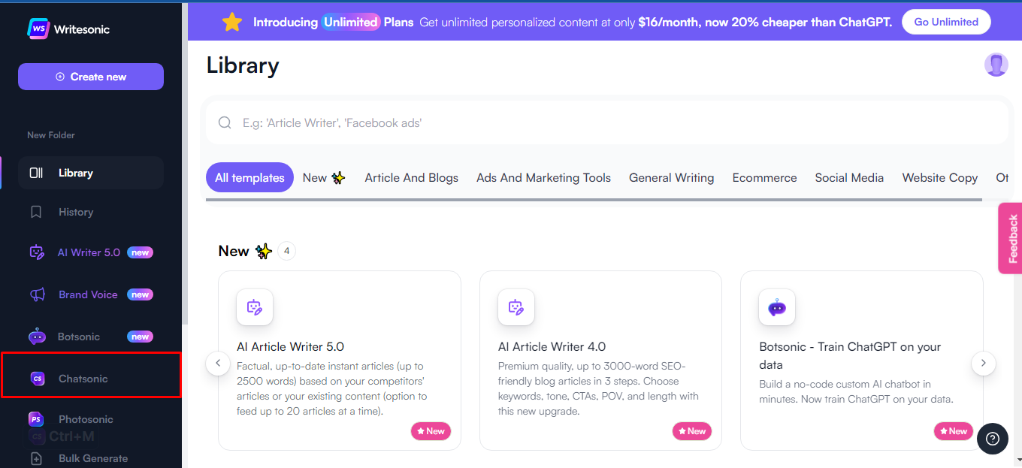Click the help question mark icon

tap(993, 438)
